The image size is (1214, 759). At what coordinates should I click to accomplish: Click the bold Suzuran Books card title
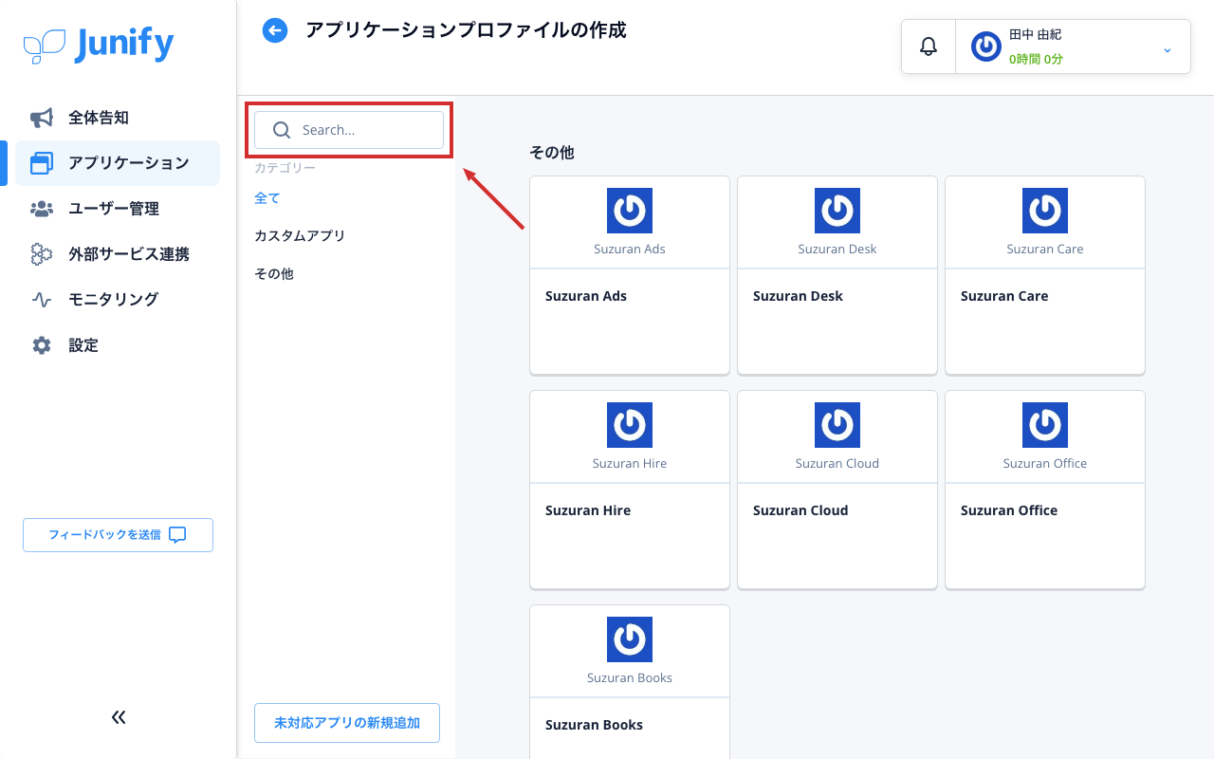click(x=594, y=725)
